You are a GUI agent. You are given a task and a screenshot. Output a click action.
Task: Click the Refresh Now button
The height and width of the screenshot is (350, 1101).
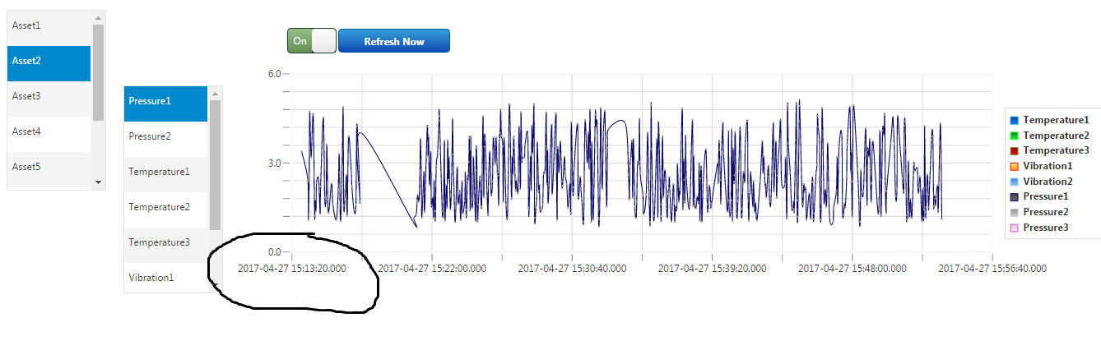tap(394, 41)
